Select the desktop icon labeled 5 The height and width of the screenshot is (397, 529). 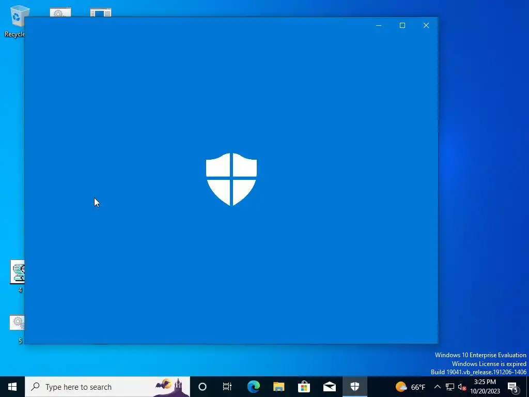(x=17, y=329)
